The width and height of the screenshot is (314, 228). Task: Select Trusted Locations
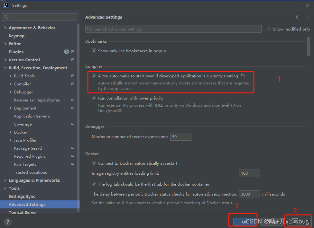30,172
